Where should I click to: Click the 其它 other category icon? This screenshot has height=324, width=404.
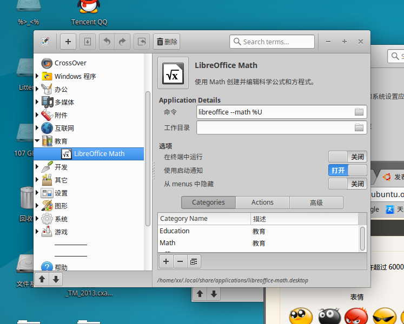(x=47, y=180)
